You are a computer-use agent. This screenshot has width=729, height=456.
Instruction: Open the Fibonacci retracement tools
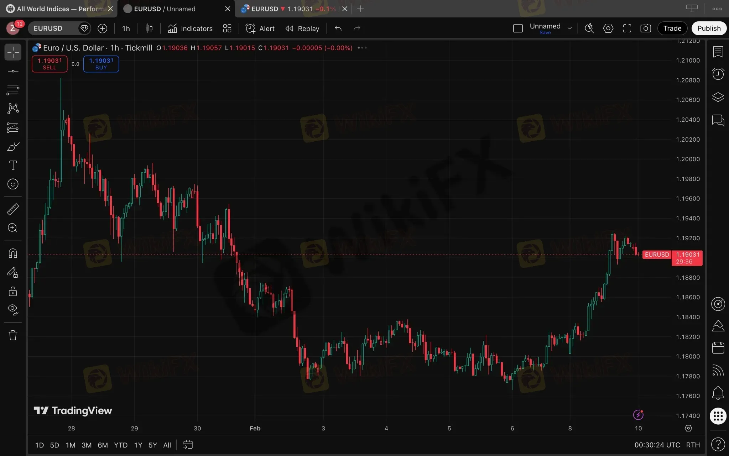tap(13, 90)
